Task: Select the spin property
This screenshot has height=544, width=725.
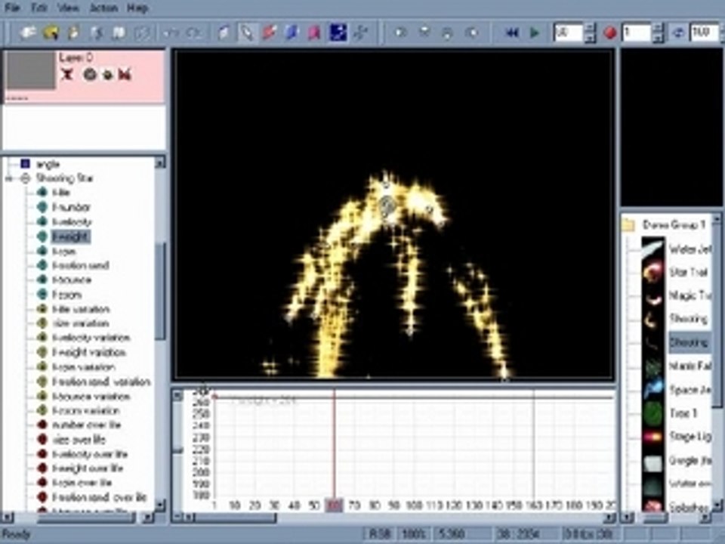Action: [63, 251]
